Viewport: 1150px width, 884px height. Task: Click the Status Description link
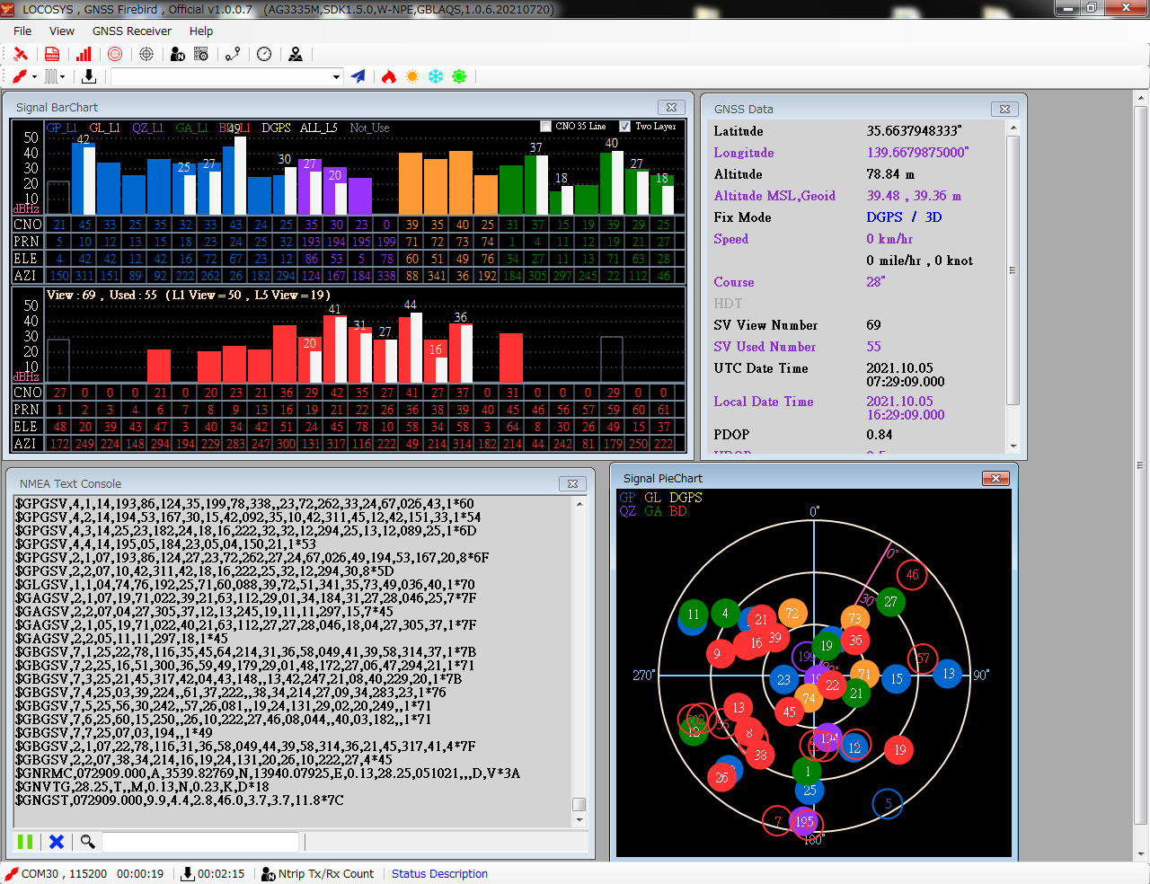coord(439,873)
